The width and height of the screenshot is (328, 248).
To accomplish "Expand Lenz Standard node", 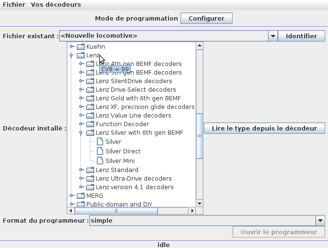I will click(81, 170).
